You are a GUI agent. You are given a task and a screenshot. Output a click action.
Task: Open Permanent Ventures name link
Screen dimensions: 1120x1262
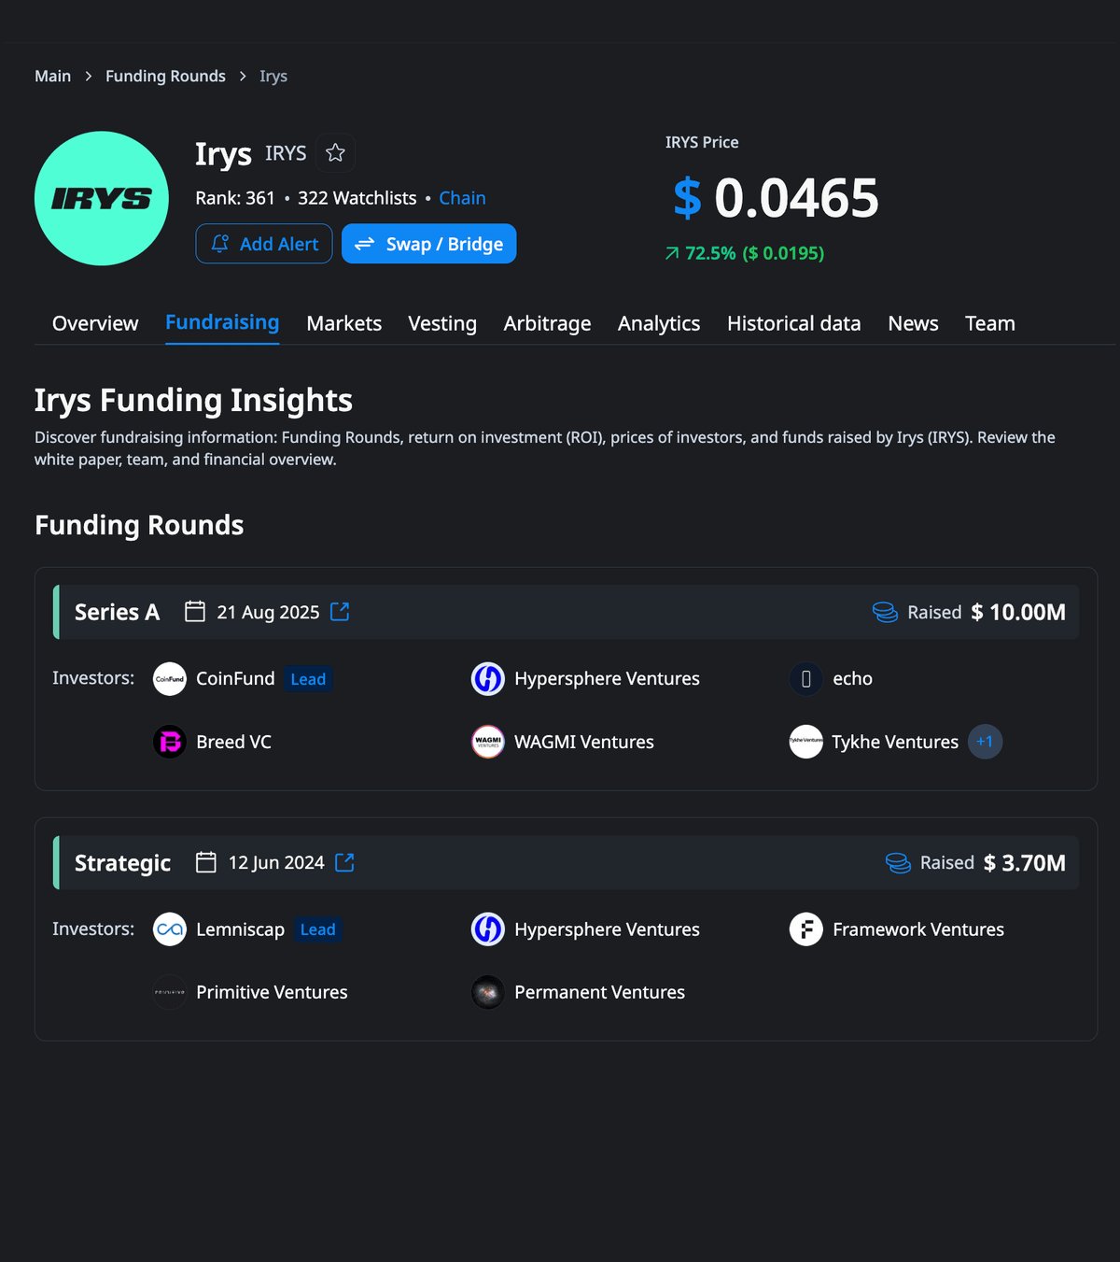[x=599, y=992]
